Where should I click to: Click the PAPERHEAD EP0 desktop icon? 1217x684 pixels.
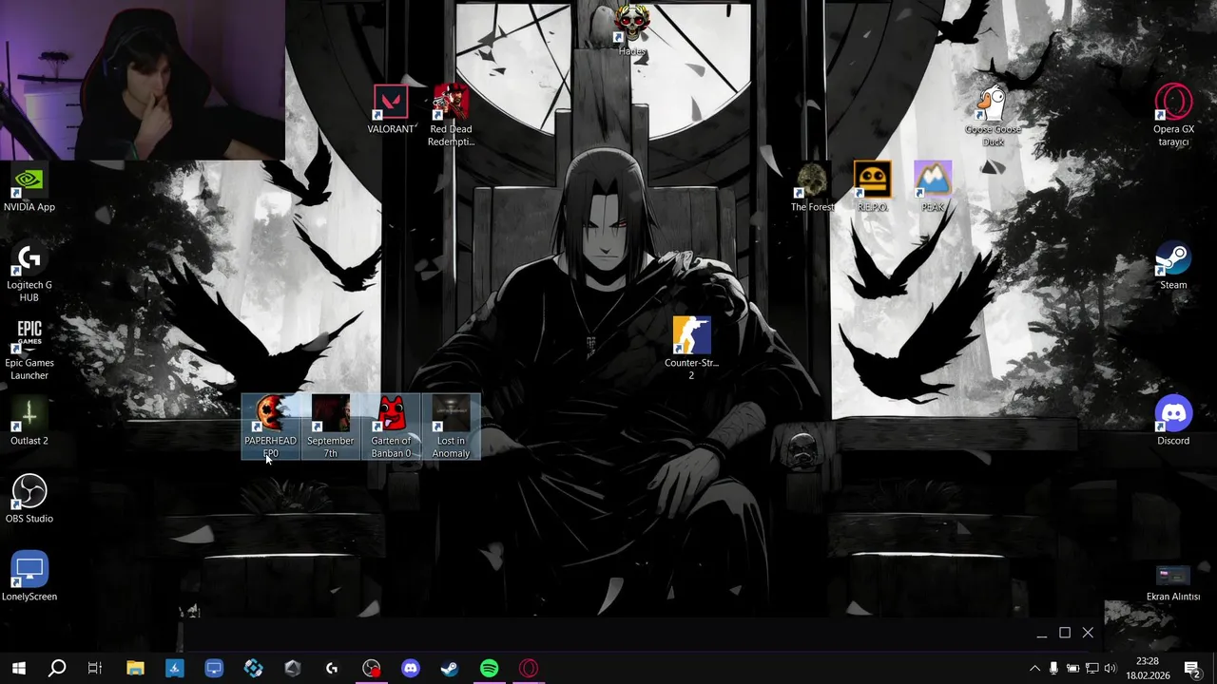[x=270, y=427]
